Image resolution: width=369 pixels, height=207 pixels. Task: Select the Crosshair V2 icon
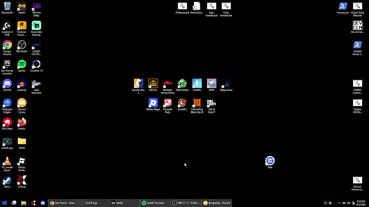coord(36,66)
